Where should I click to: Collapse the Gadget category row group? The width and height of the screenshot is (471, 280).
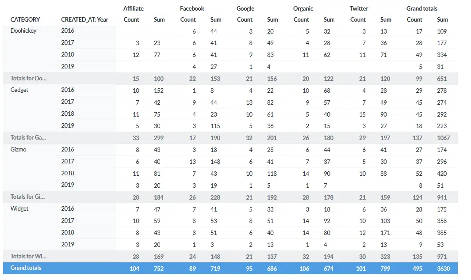19,90
